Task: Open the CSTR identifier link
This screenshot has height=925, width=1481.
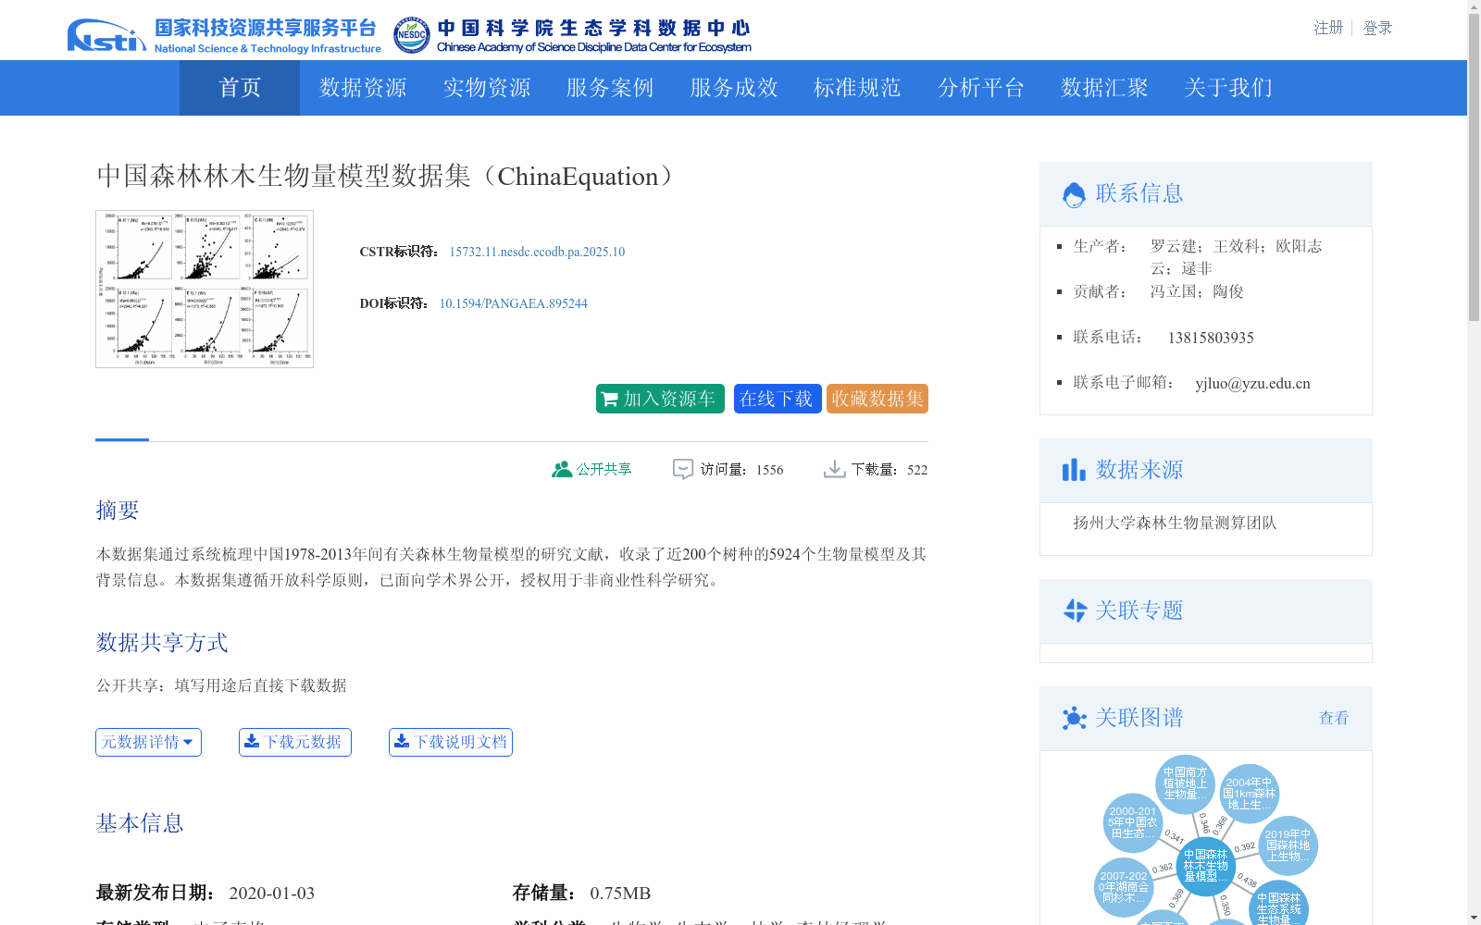Action: point(537,252)
